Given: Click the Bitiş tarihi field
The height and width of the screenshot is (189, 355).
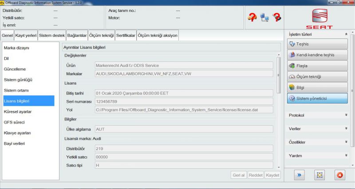Looking at the screenshot, I should pos(184,93).
